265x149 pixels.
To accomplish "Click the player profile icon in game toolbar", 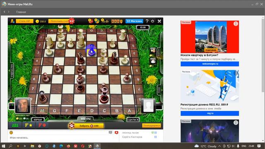I will click(12, 21).
